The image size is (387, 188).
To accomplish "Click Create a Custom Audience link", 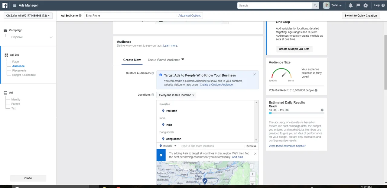I will point(216,85).
